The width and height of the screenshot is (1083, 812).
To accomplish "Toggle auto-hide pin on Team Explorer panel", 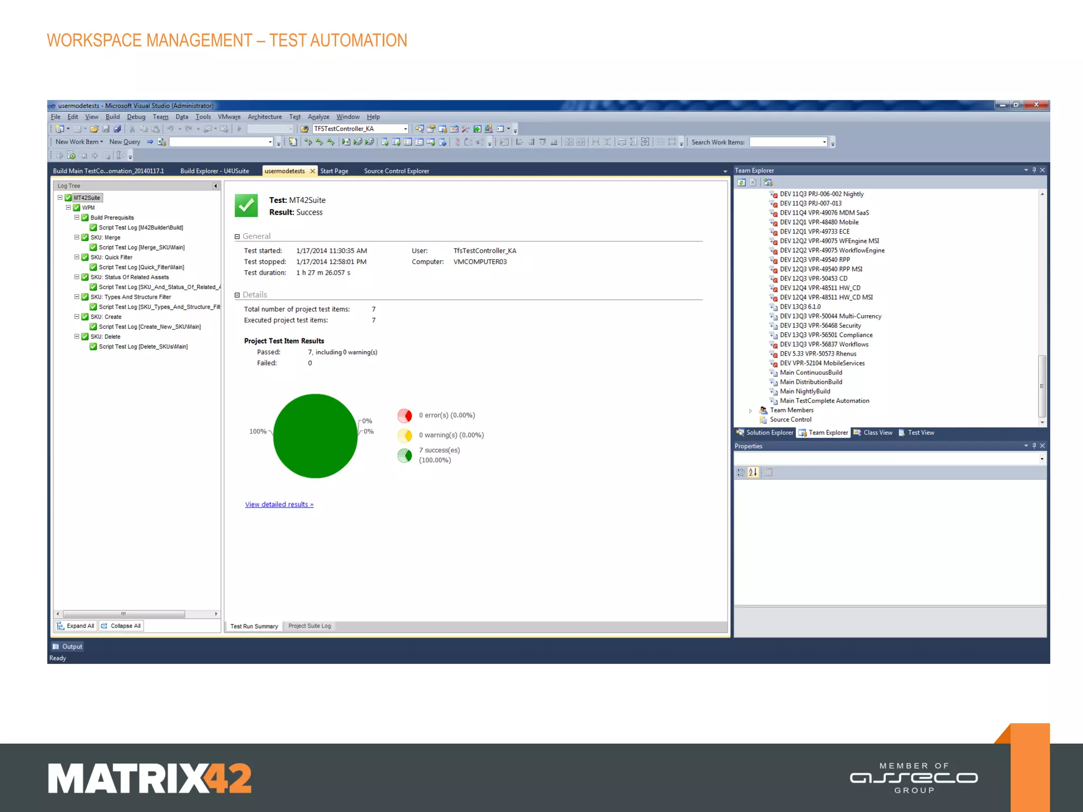I will tap(1034, 170).
